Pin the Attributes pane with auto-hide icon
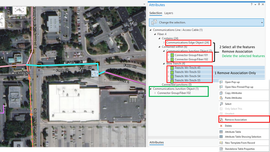The height and width of the screenshot is (152, 270). (259, 4)
